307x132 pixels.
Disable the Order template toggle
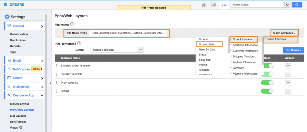[x=267, y=83]
